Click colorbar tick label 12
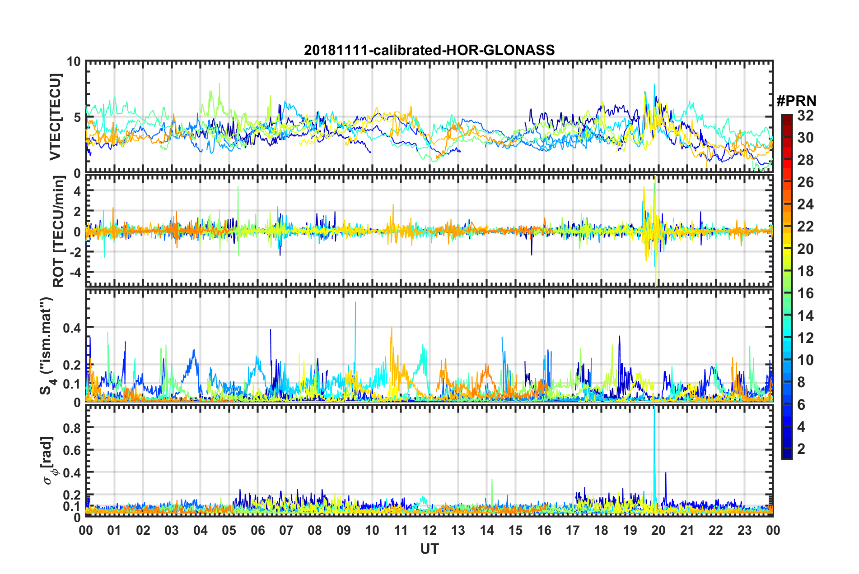This screenshot has height=574, width=859. [x=805, y=338]
